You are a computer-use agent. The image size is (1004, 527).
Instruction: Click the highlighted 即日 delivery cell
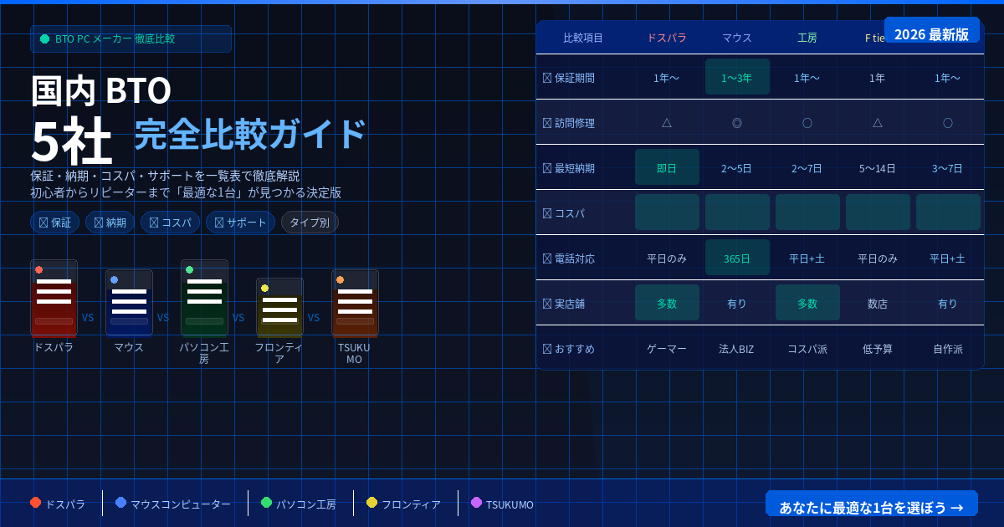[x=667, y=167]
